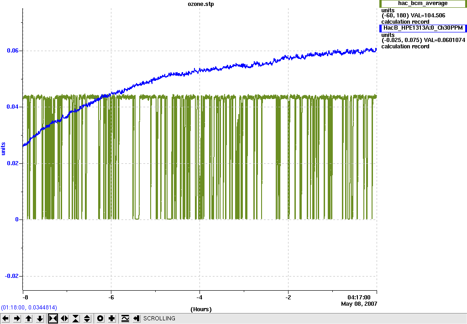
Task: Click the 04:17:00 time axis label
Action: 359,297
